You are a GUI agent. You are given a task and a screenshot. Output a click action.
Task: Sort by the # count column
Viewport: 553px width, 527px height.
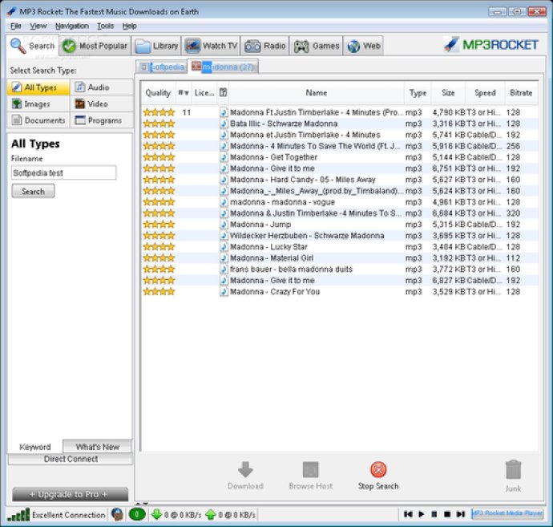pyautogui.click(x=184, y=93)
